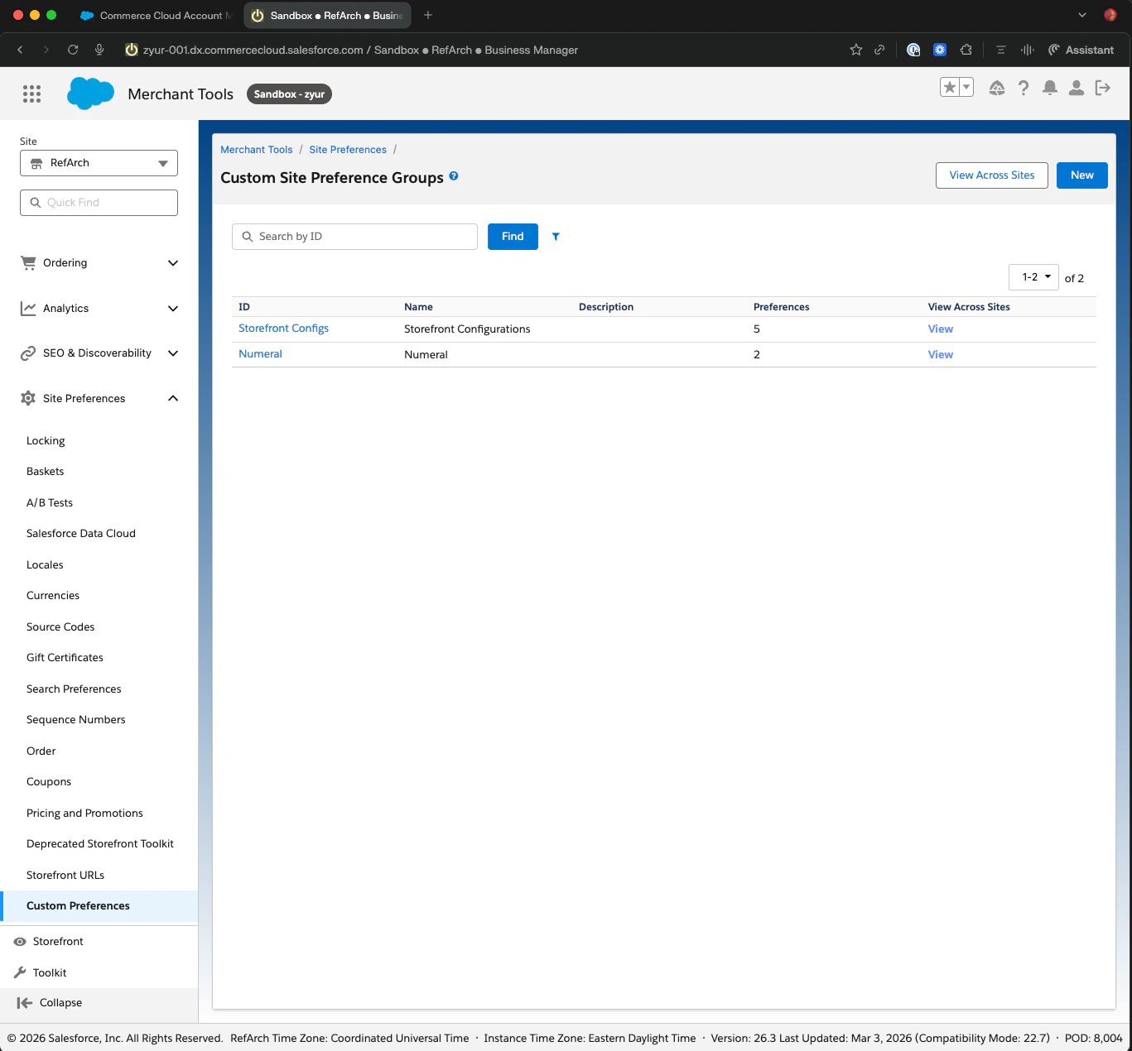Click the microphone icon in address bar
Screen dimensions: 1132x1051
pos(99,50)
